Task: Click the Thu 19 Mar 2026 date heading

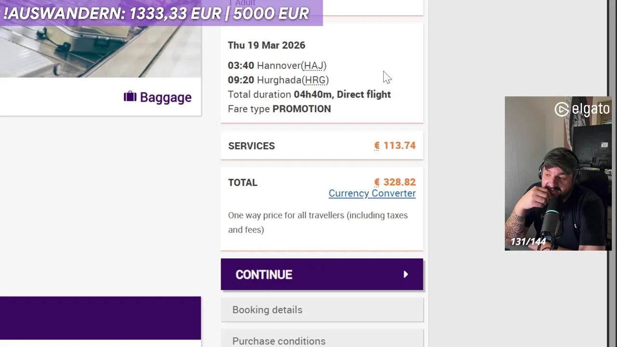Action: coord(266,45)
